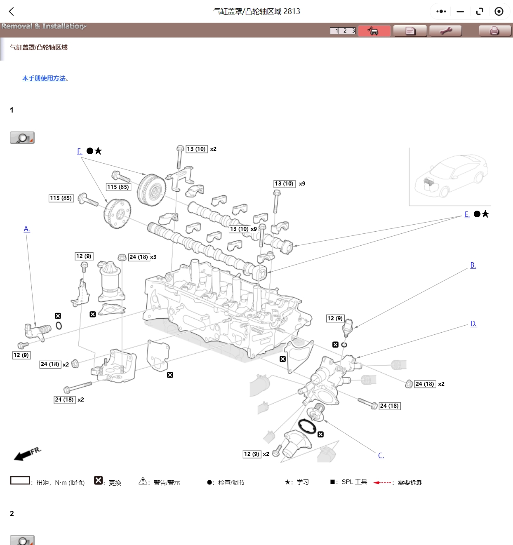
Task: Click the magnifier zoom icon under section 2
Action: pyautogui.click(x=22, y=540)
